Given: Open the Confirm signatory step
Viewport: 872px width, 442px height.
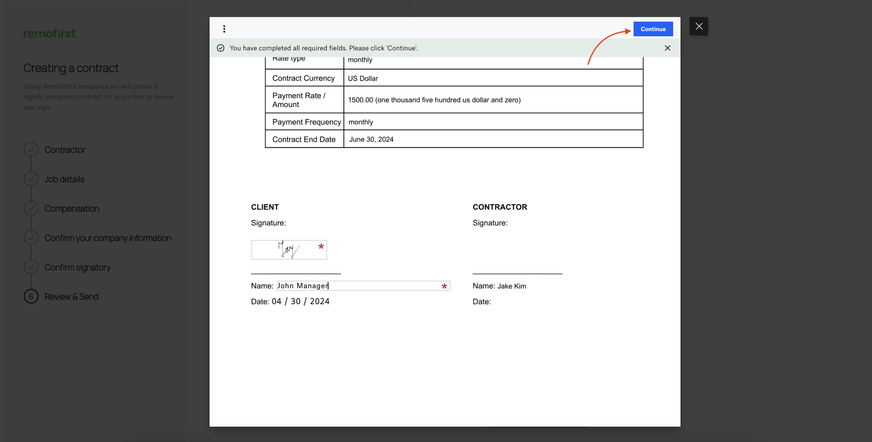Looking at the screenshot, I should (x=78, y=267).
